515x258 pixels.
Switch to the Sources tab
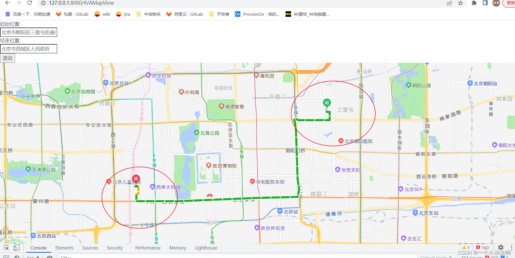[x=90, y=248]
